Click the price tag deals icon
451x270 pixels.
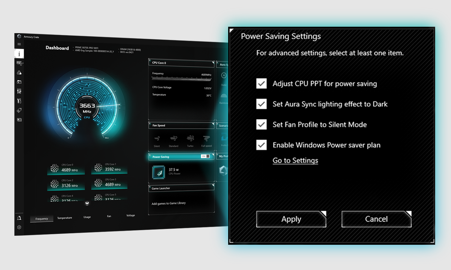(x=19, y=110)
